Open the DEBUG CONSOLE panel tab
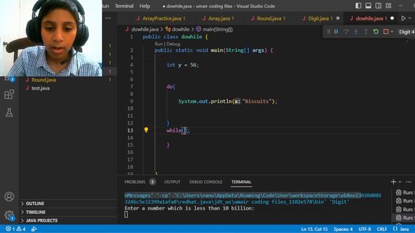 coord(206,182)
